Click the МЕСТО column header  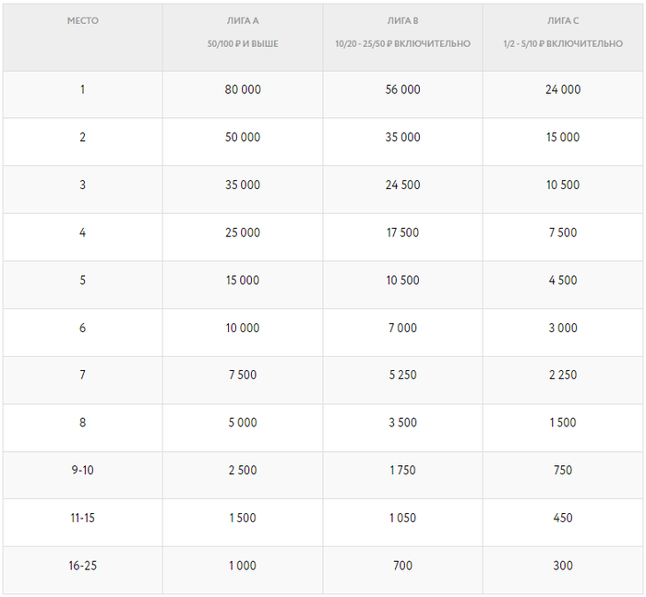[82, 20]
